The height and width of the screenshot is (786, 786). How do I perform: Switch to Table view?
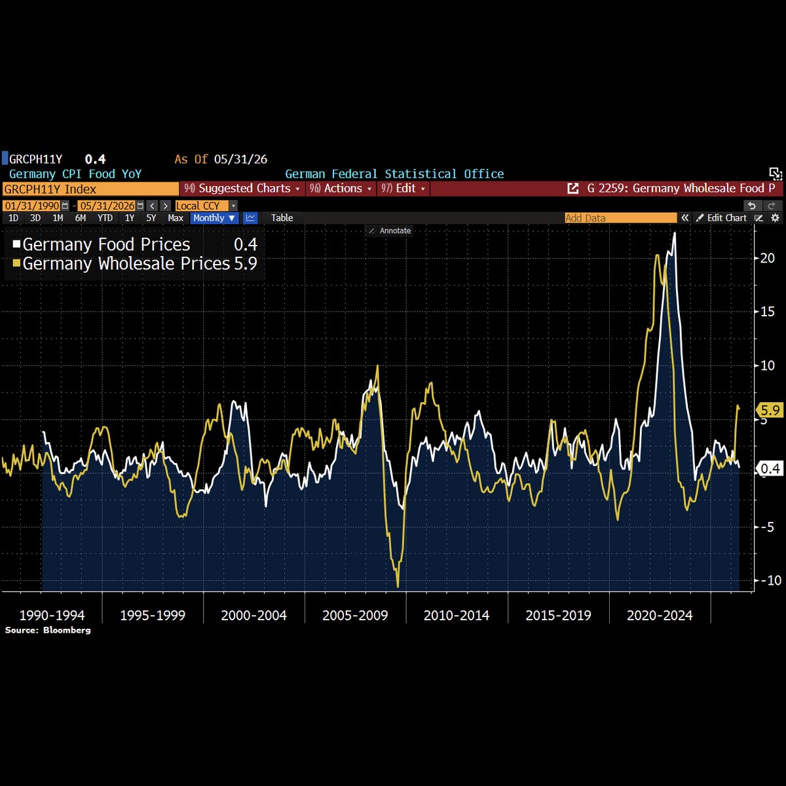(282, 218)
